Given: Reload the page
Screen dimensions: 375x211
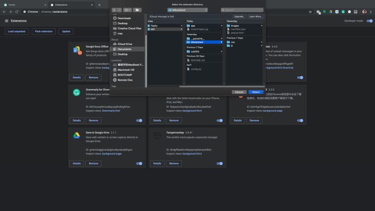Looking at the screenshot, I should point(17,12).
